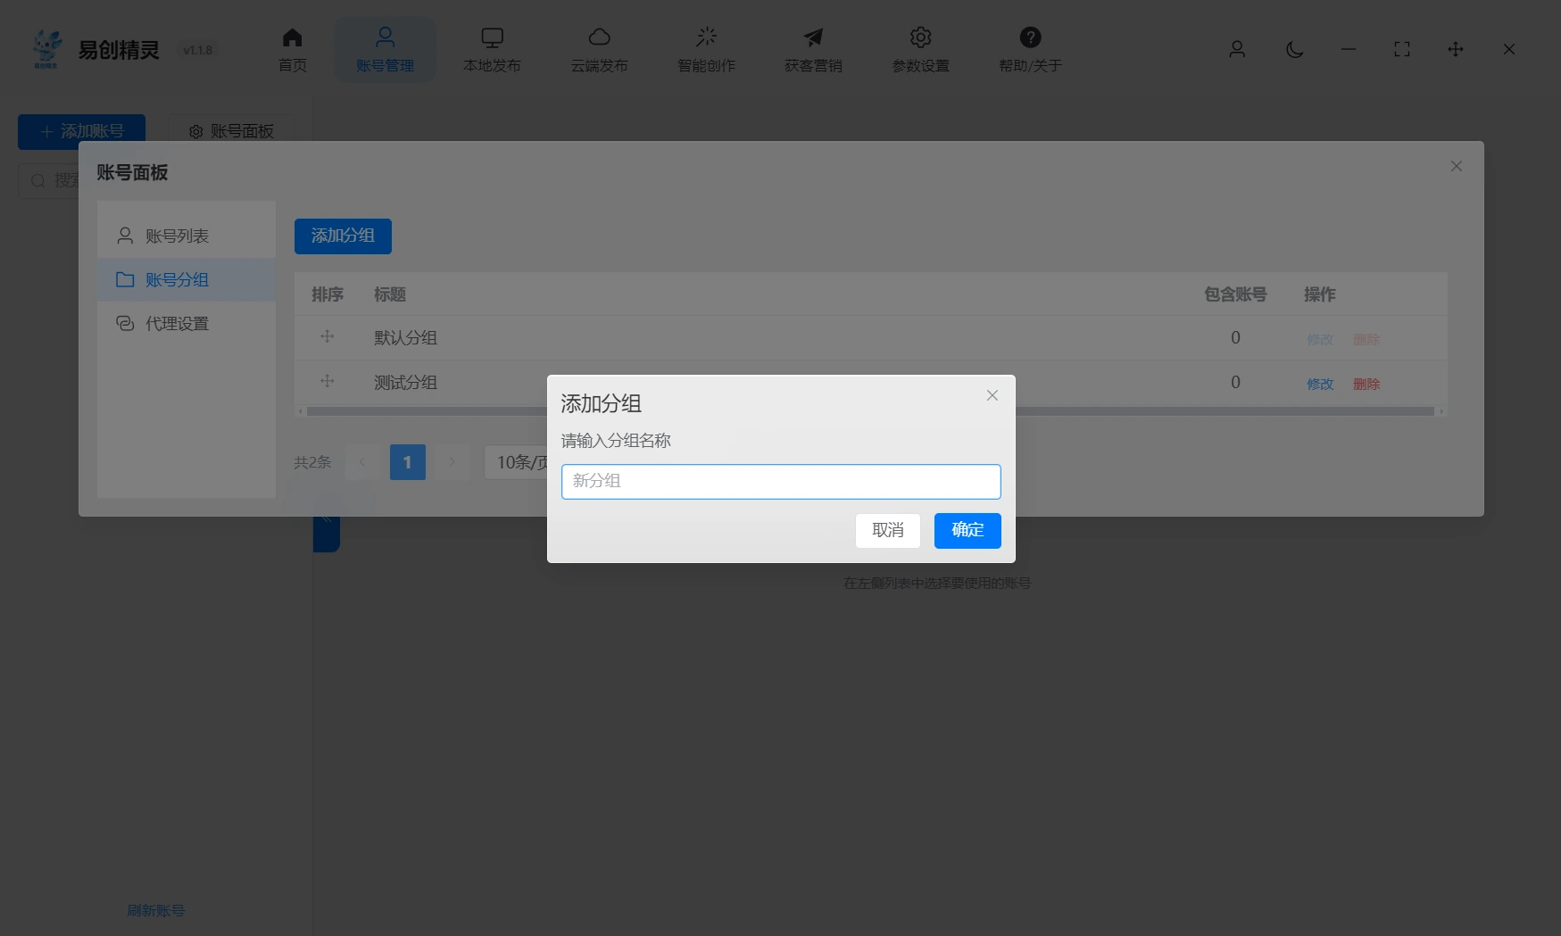The image size is (1561, 936).
Task: Open the 云端发布 tab
Action: pos(599,50)
